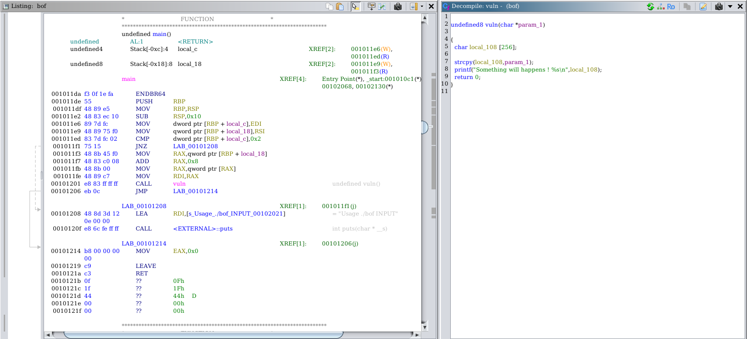Click the vuln call target in listing

(179, 184)
